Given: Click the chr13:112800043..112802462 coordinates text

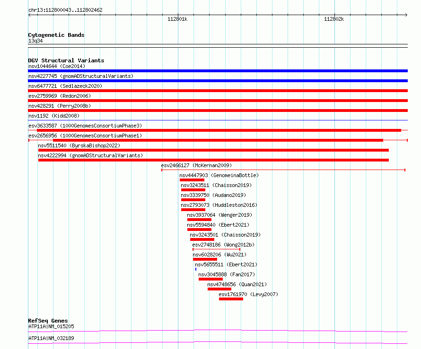Looking at the screenshot, I should (x=65, y=10).
